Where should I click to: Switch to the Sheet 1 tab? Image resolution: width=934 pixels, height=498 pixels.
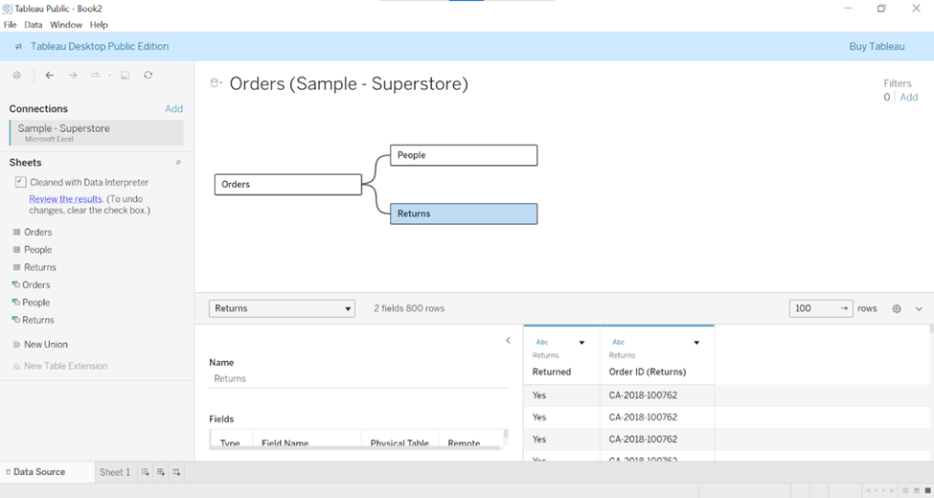click(114, 472)
